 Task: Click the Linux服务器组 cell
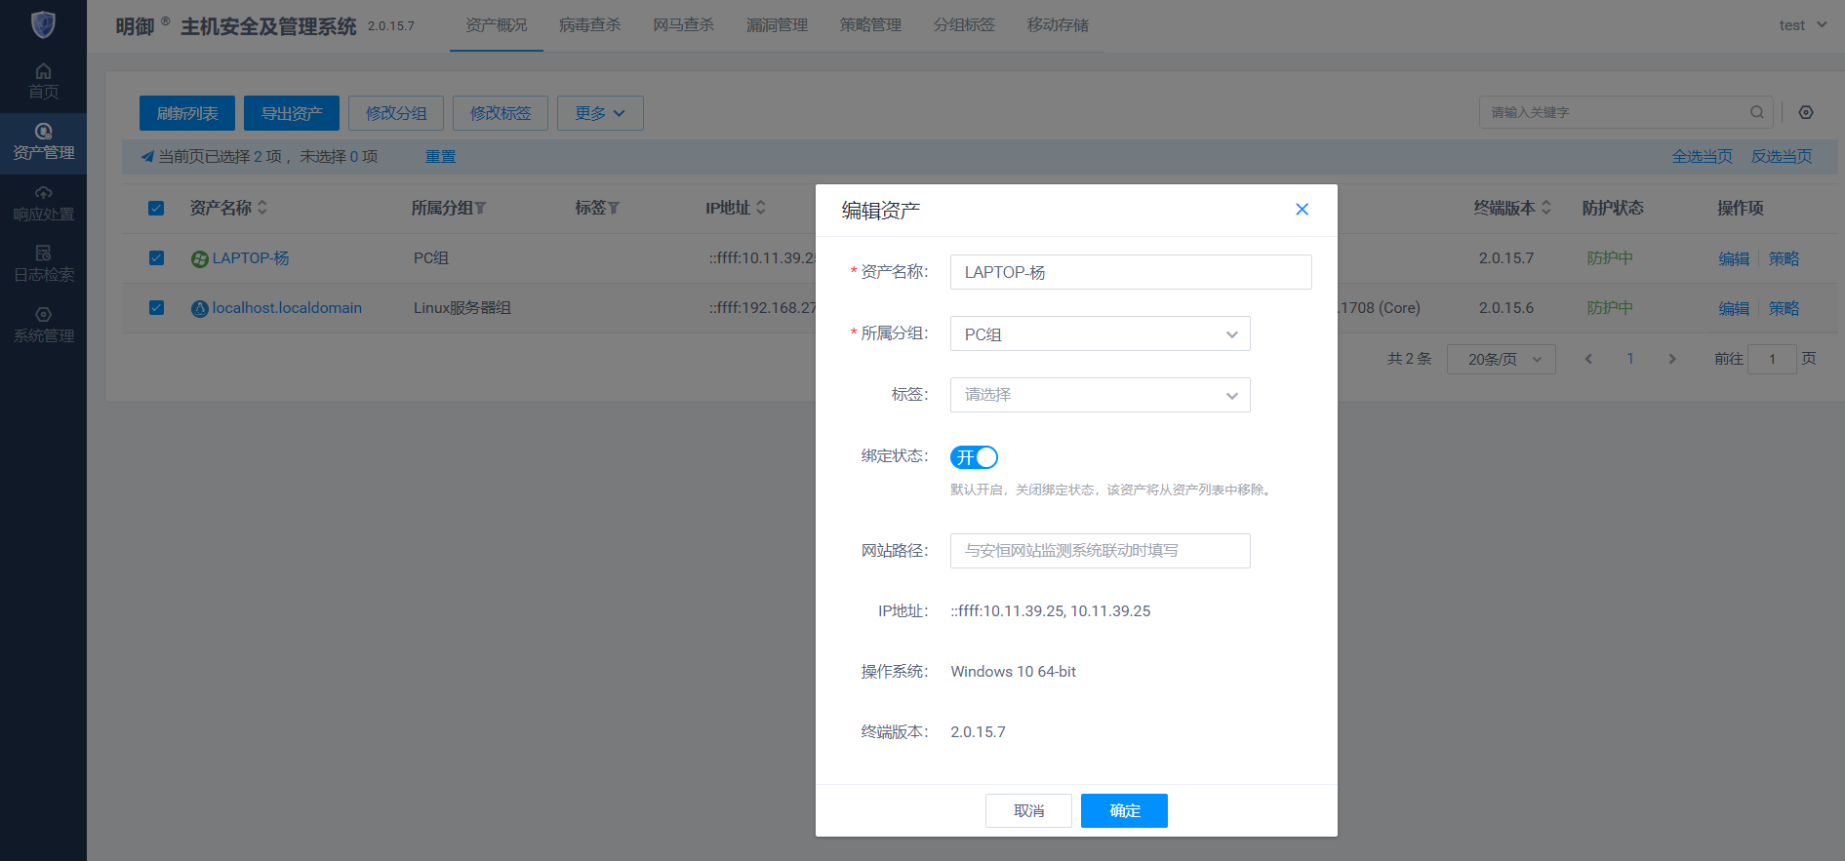click(x=462, y=308)
